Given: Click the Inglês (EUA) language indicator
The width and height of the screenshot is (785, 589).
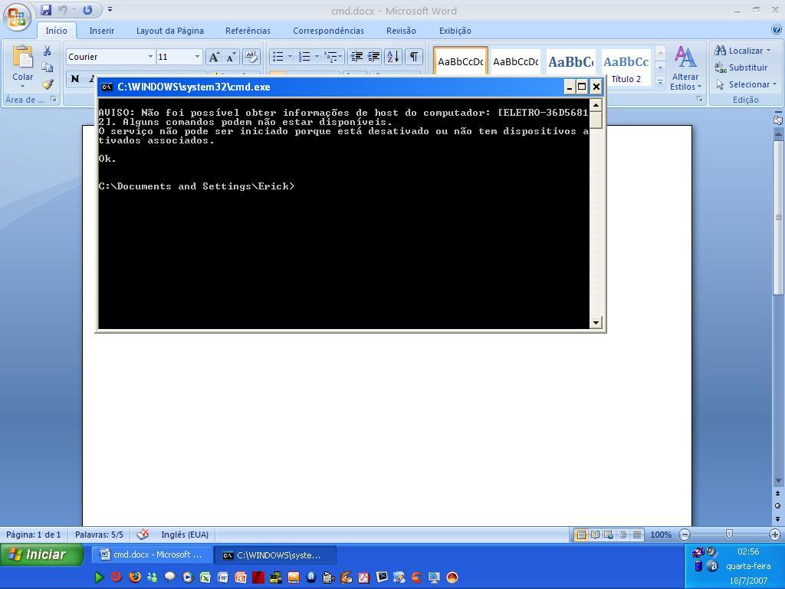Looking at the screenshot, I should (x=185, y=535).
